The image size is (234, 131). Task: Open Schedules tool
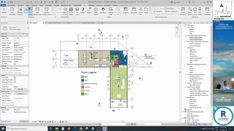[134, 11]
